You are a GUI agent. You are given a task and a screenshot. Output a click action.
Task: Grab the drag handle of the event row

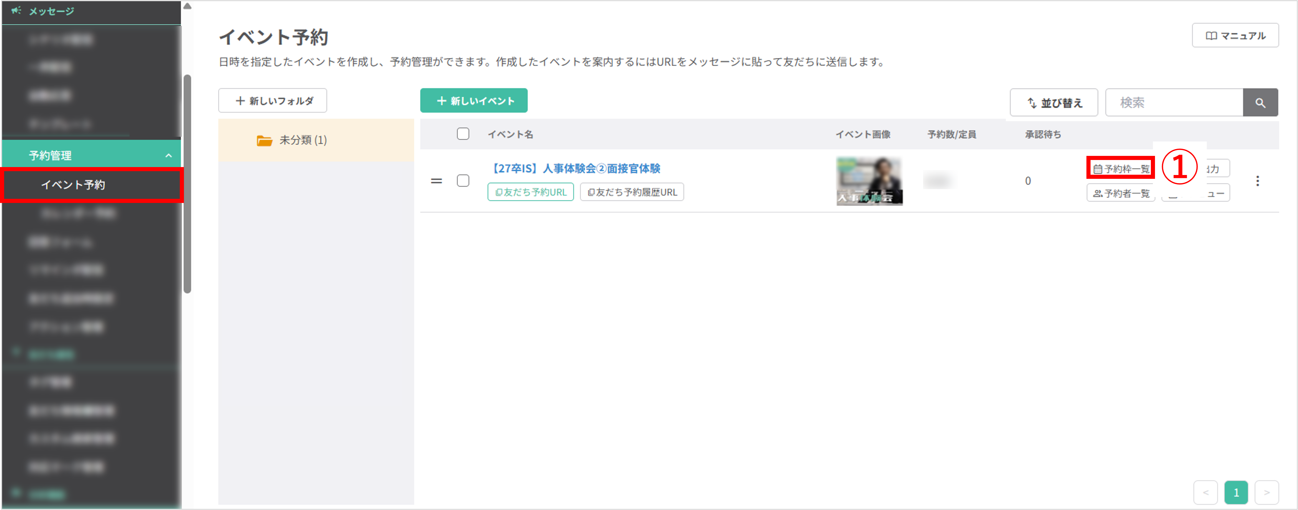point(436,180)
